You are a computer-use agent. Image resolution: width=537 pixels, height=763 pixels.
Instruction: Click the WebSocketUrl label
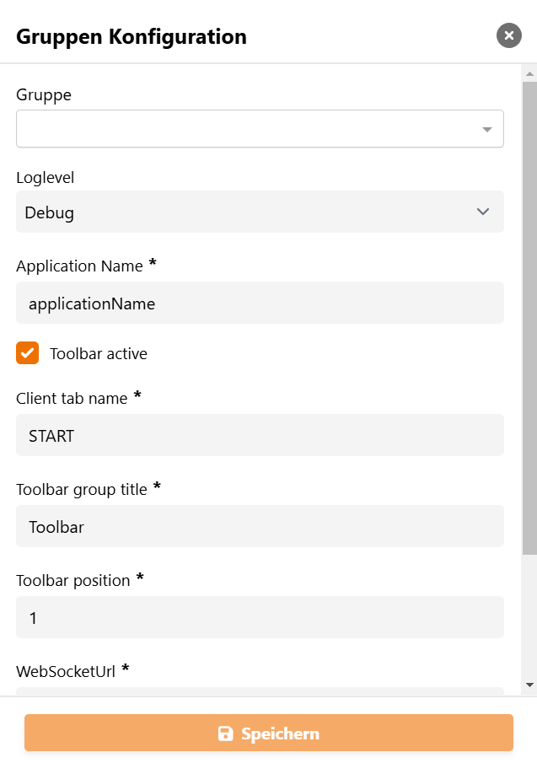65,672
